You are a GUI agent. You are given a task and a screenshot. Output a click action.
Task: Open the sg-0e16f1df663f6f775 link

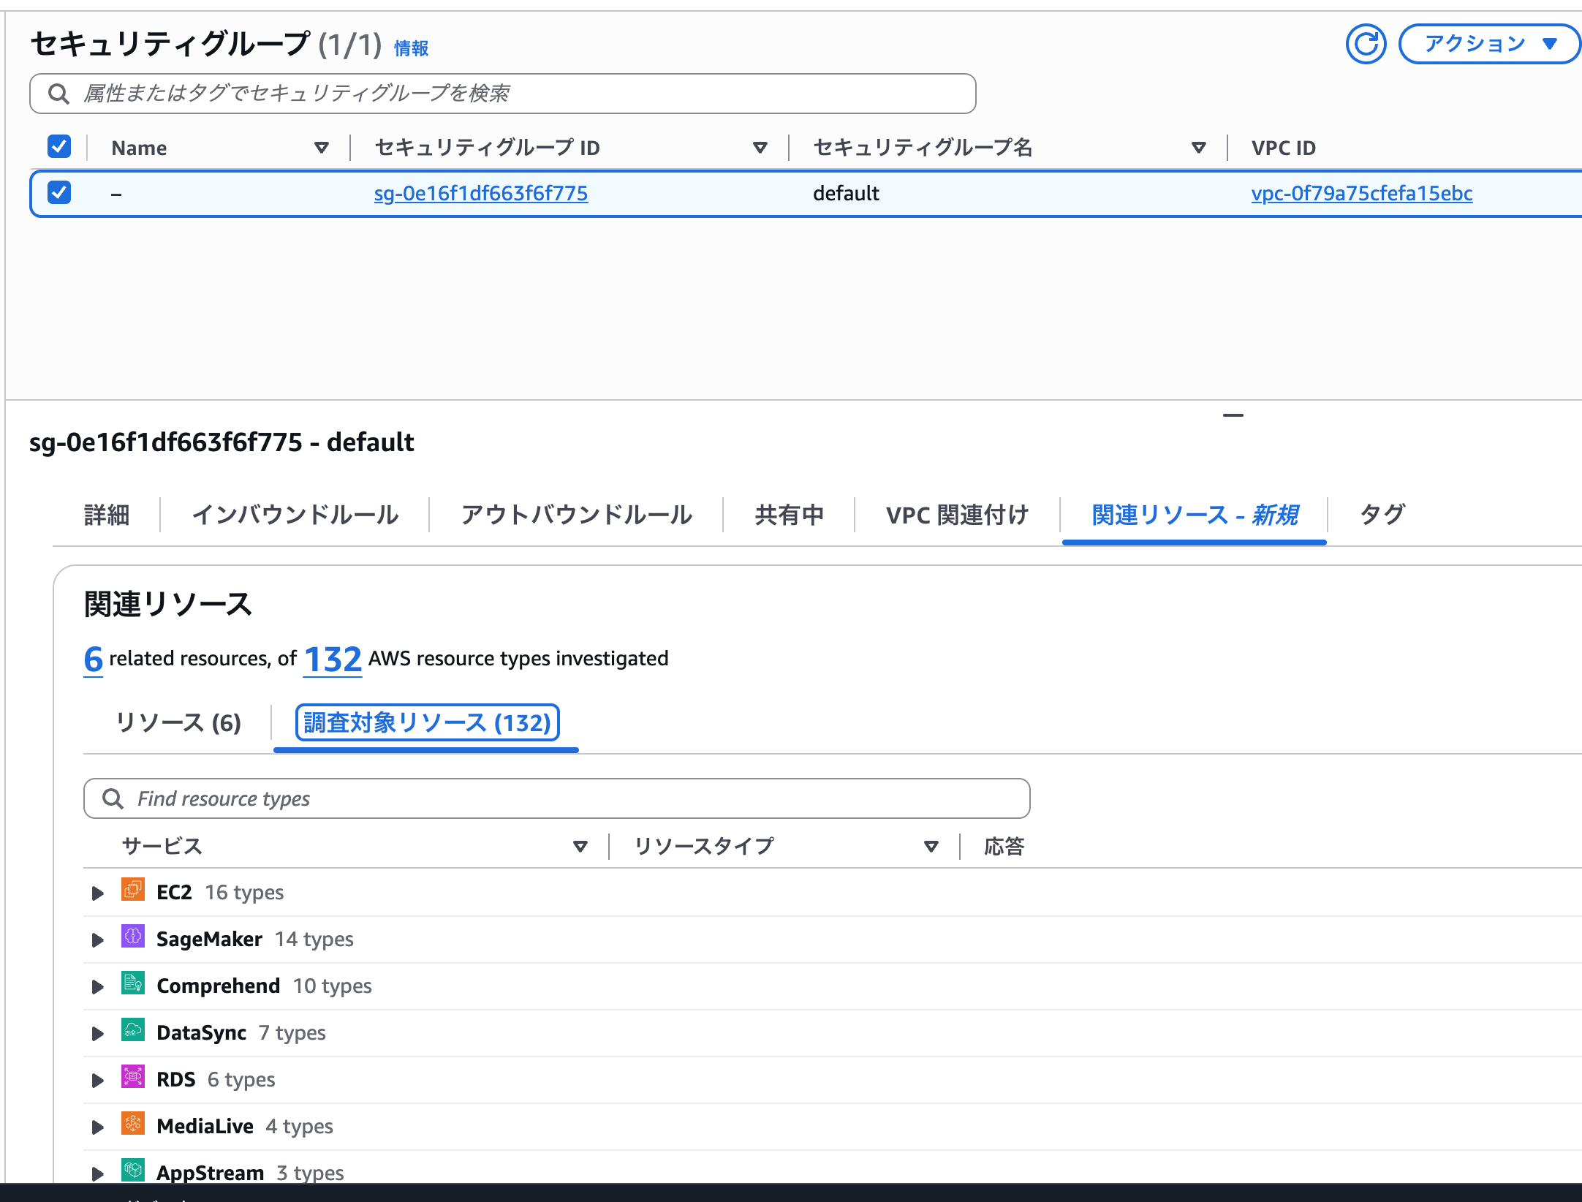(481, 194)
